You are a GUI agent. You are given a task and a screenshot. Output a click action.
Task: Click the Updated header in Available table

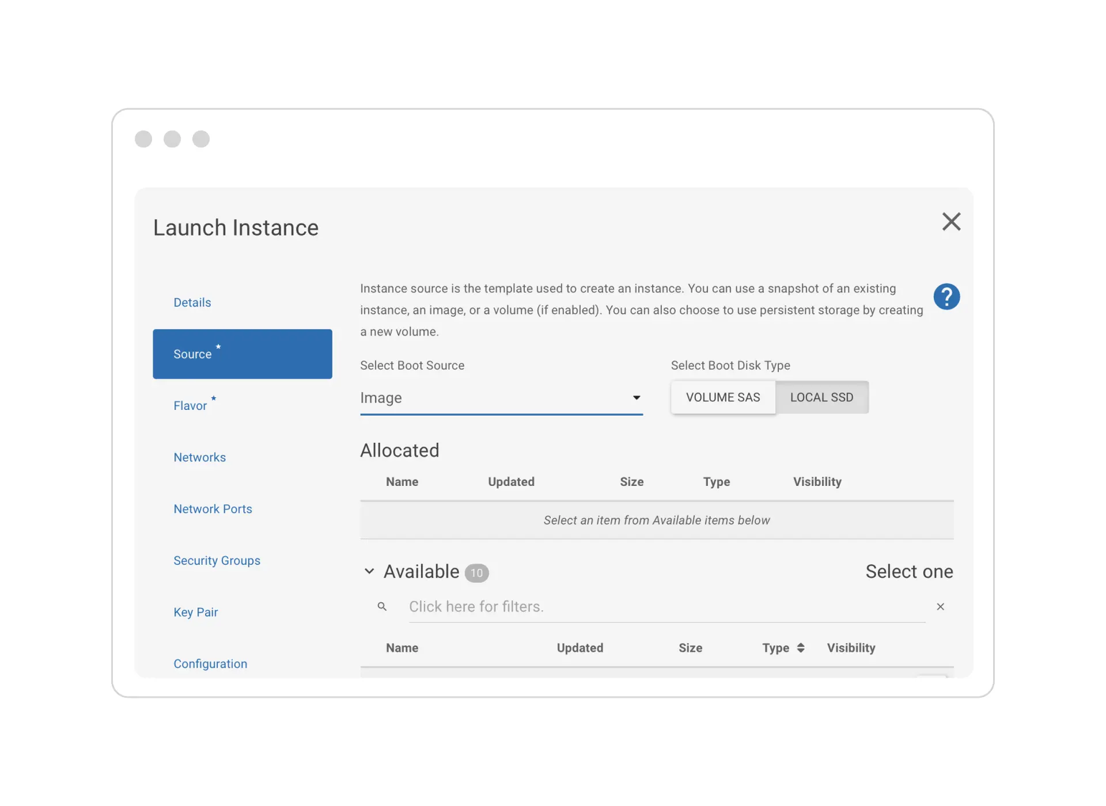point(580,648)
